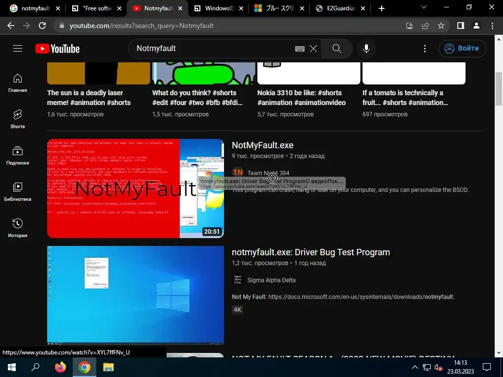The height and width of the screenshot is (377, 503).
Task: Focus the address bar URL
Action: click(x=141, y=26)
